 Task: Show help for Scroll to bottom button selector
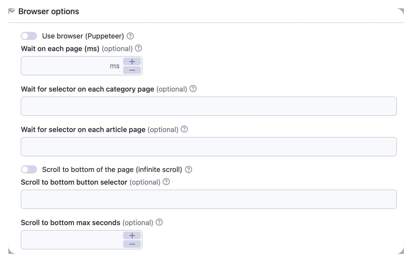pos(166,182)
